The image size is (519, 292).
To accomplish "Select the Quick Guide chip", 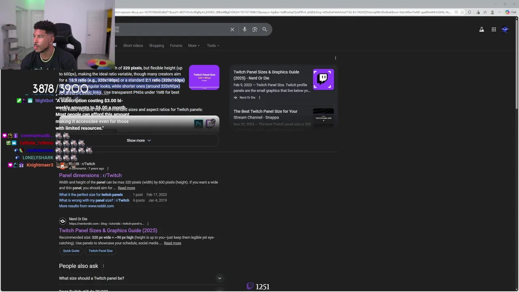I will click(x=71, y=251).
